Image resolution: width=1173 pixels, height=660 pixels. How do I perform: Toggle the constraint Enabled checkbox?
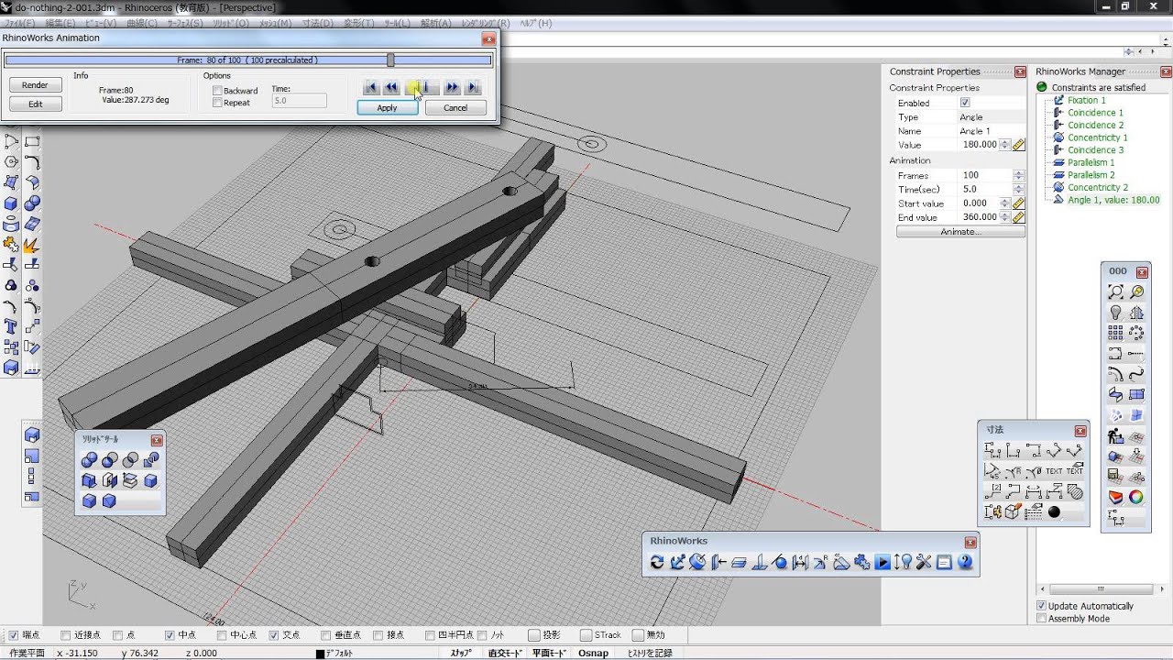pos(964,104)
